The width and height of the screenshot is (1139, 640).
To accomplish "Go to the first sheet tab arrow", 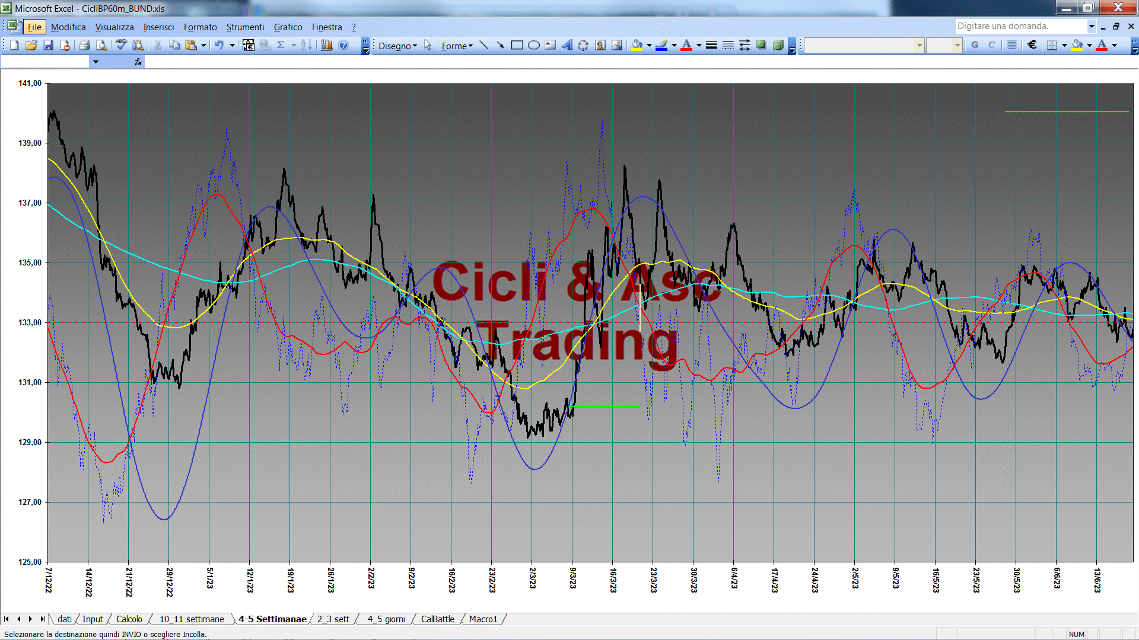I will 7,619.
